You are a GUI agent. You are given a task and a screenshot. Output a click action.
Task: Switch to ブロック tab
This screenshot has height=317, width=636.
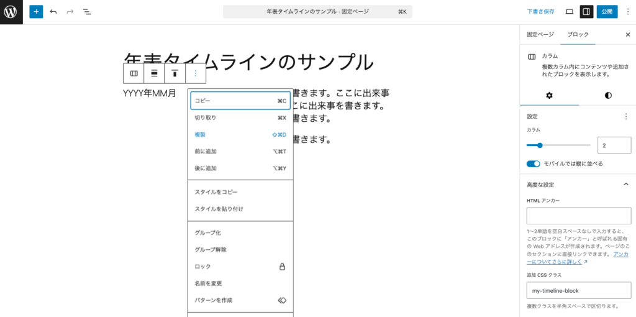click(x=578, y=35)
